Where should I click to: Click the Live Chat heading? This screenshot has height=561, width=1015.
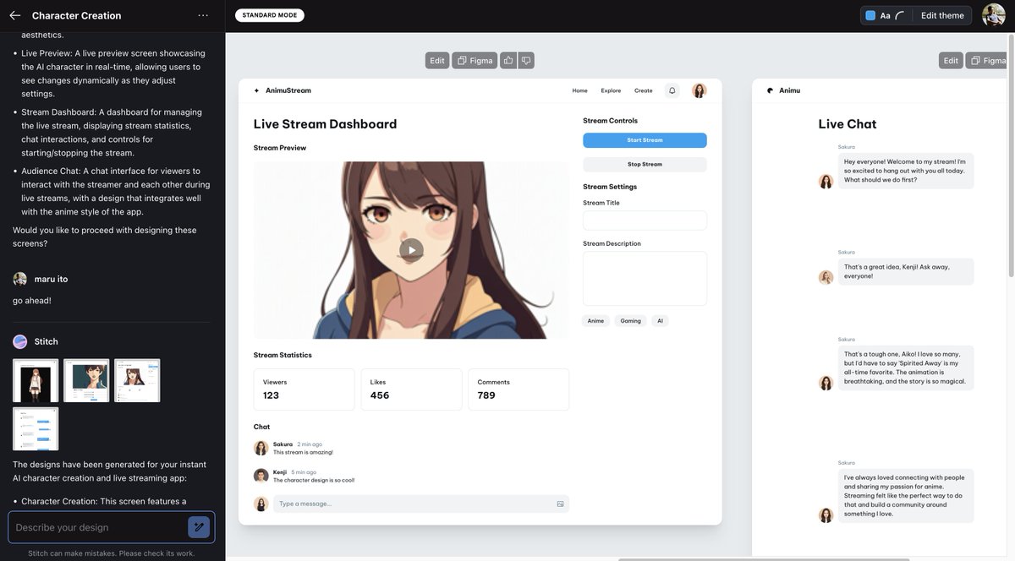tap(848, 123)
